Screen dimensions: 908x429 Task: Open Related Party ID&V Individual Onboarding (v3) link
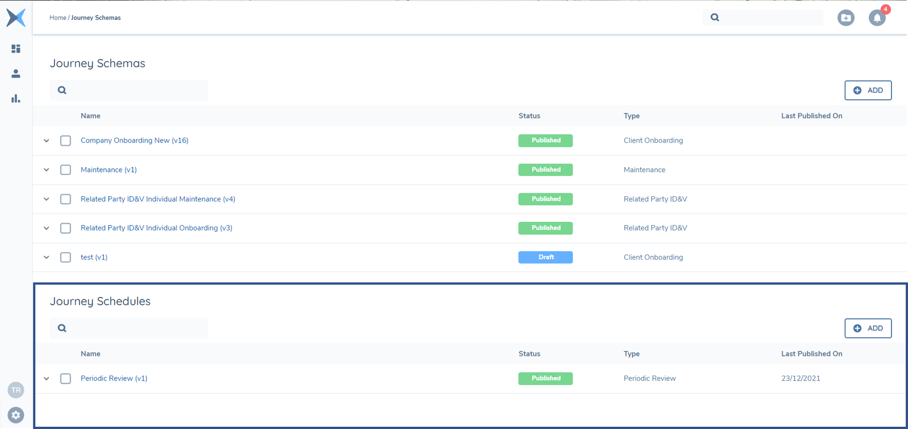point(156,228)
